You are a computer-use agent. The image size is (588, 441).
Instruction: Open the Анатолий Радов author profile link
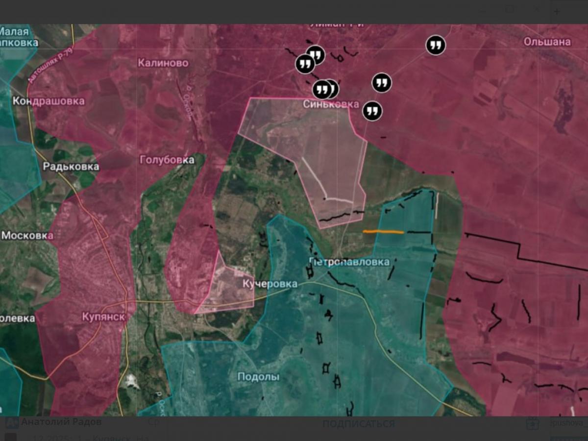point(61,422)
